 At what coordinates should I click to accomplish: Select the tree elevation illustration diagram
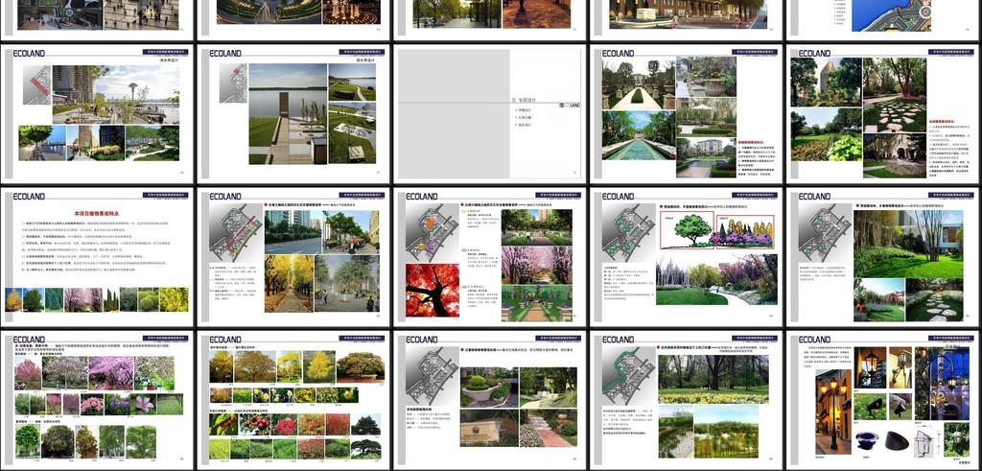click(x=714, y=229)
